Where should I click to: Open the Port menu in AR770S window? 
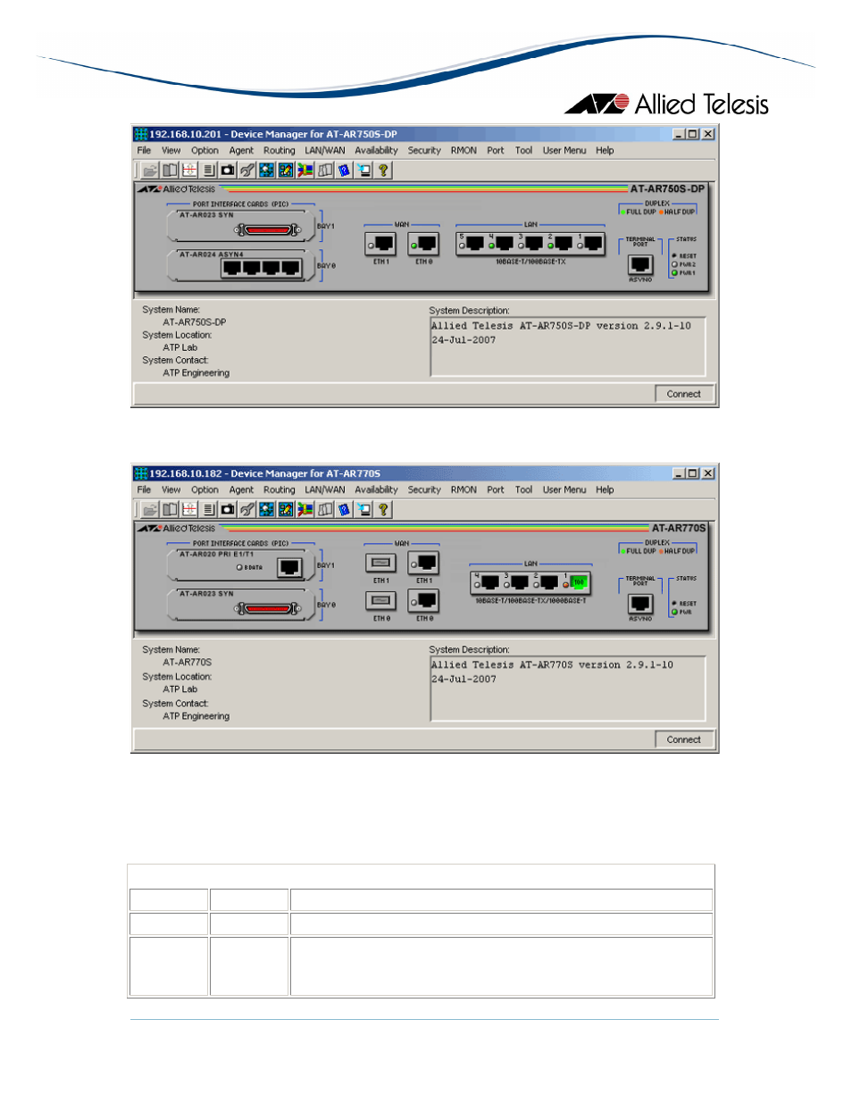click(496, 489)
